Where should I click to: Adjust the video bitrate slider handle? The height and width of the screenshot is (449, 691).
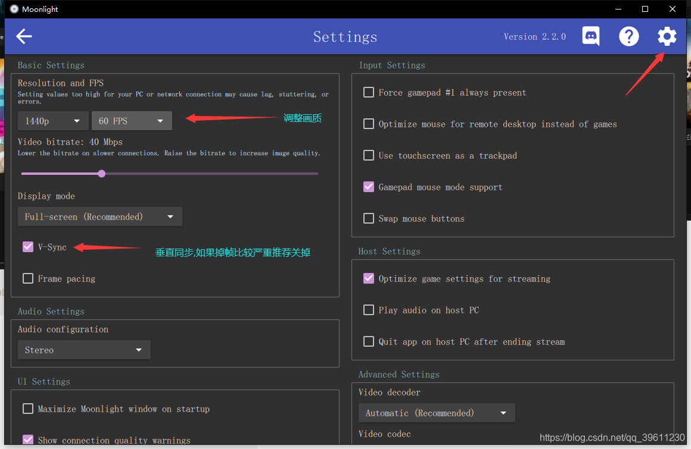[x=102, y=174]
